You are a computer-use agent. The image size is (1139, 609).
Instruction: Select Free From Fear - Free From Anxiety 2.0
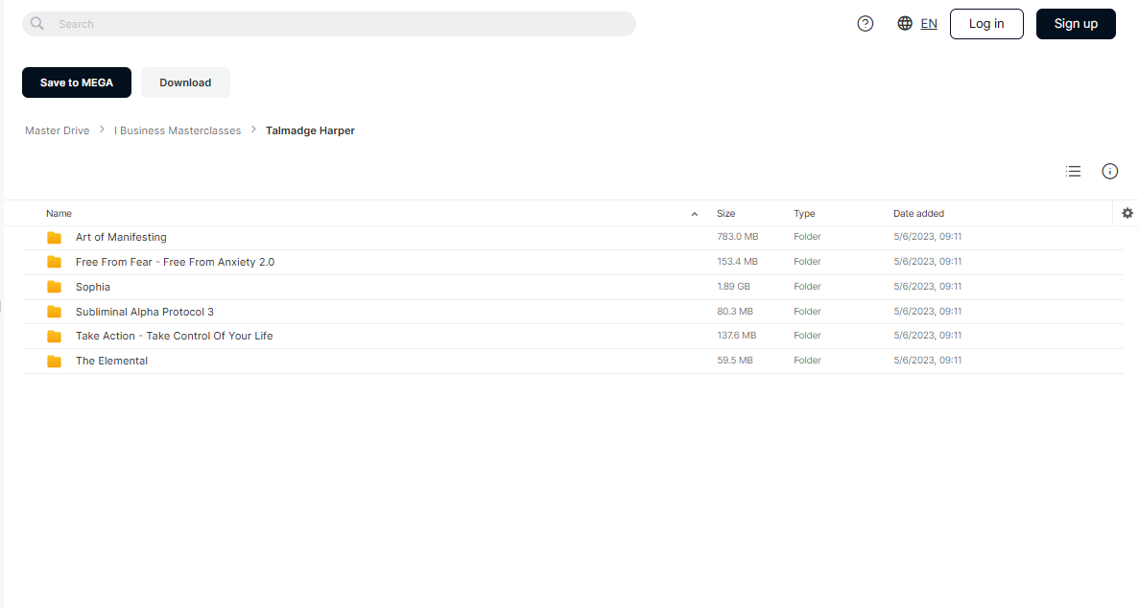click(x=175, y=262)
